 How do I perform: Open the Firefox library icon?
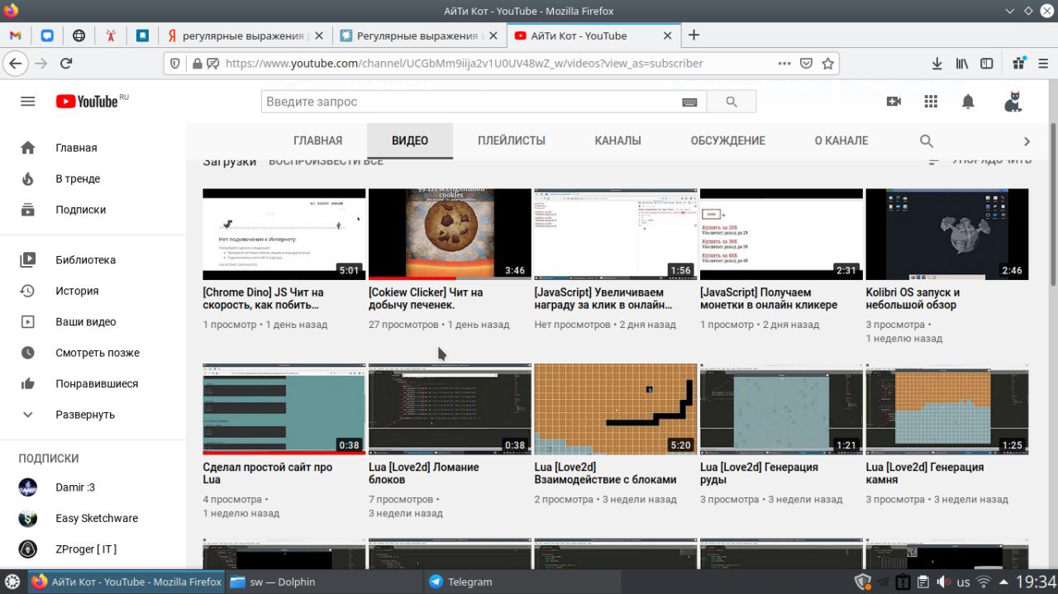pos(962,63)
